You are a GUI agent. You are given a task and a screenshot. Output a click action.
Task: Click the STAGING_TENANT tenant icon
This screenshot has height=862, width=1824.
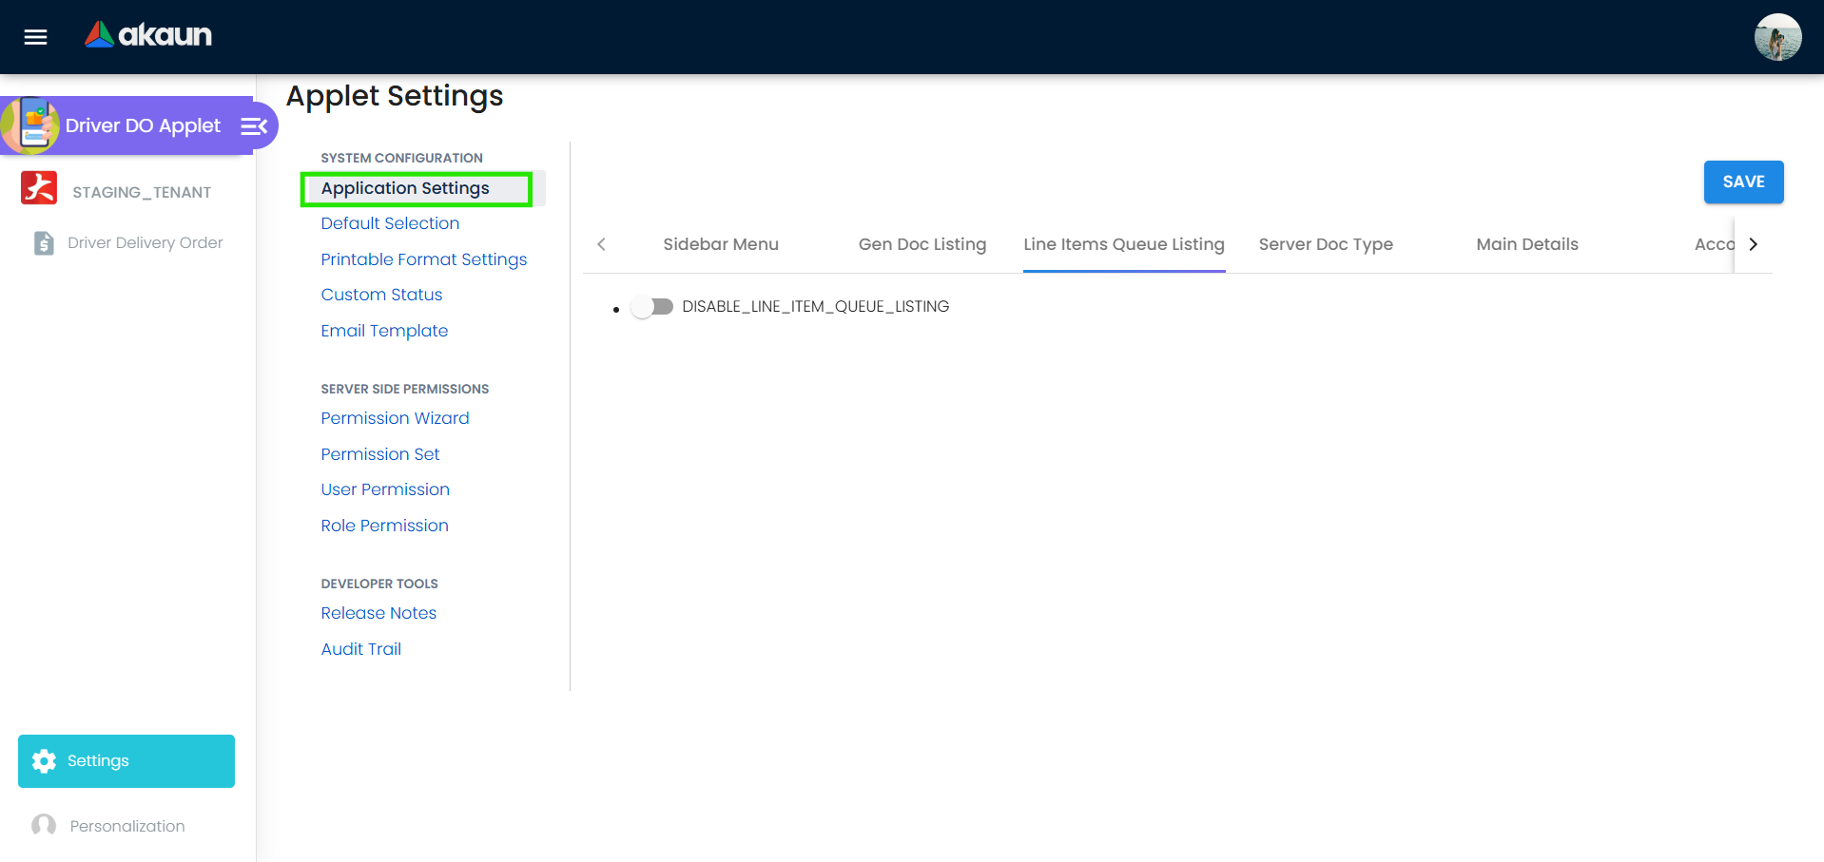coord(39,188)
